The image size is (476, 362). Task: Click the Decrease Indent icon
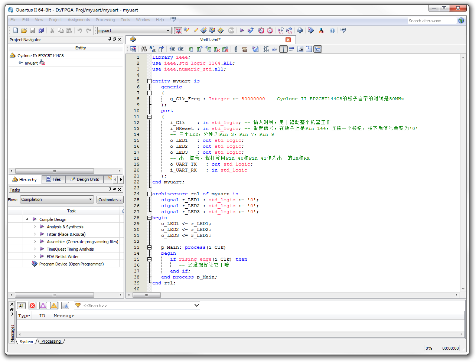coord(180,49)
